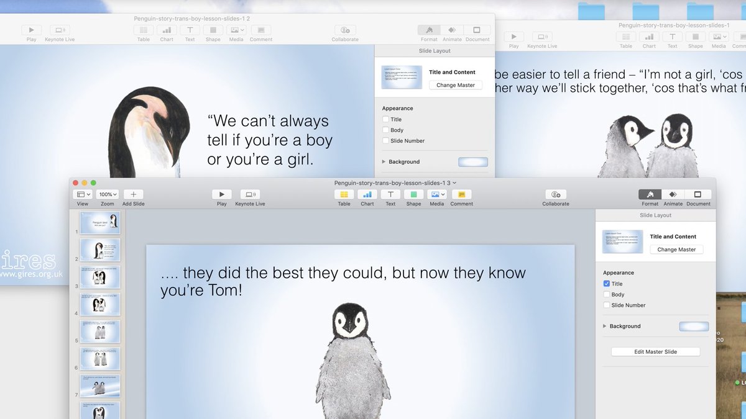Click Keynote Live in back-right slides-1 window

coord(542,37)
